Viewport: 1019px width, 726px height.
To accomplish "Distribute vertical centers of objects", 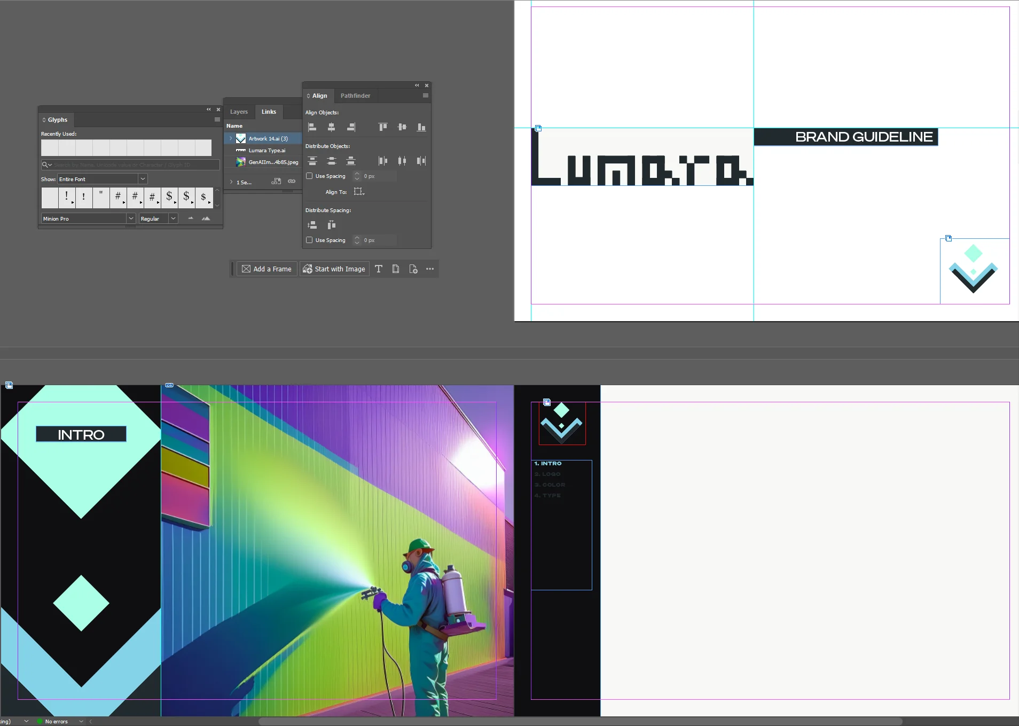I will [x=332, y=161].
